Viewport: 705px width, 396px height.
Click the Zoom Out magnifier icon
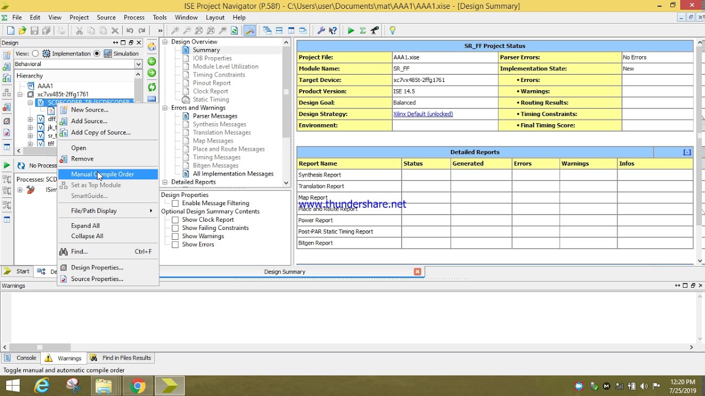[187, 31]
